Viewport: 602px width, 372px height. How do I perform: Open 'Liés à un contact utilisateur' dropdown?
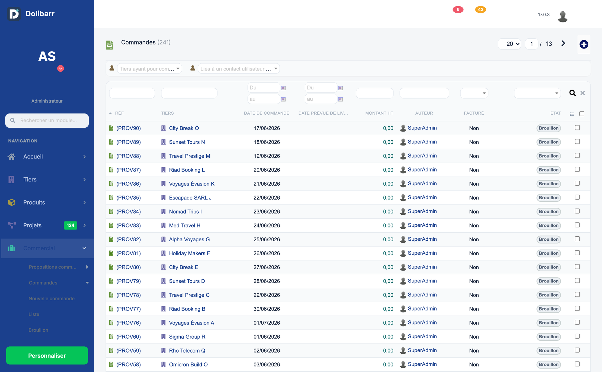[x=239, y=69]
